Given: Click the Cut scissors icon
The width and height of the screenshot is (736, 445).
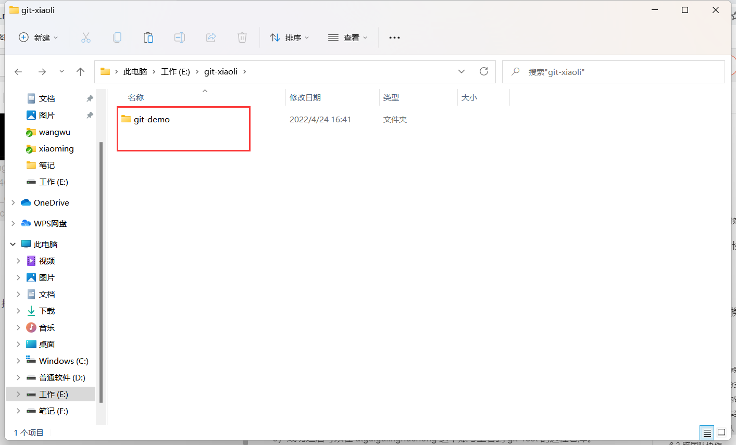Looking at the screenshot, I should click(86, 37).
